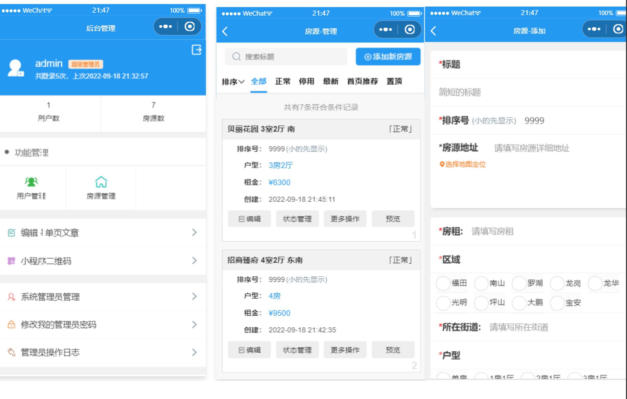This screenshot has width=627, height=399.
Task: Select the 南山 district radio
Action: click(481, 283)
